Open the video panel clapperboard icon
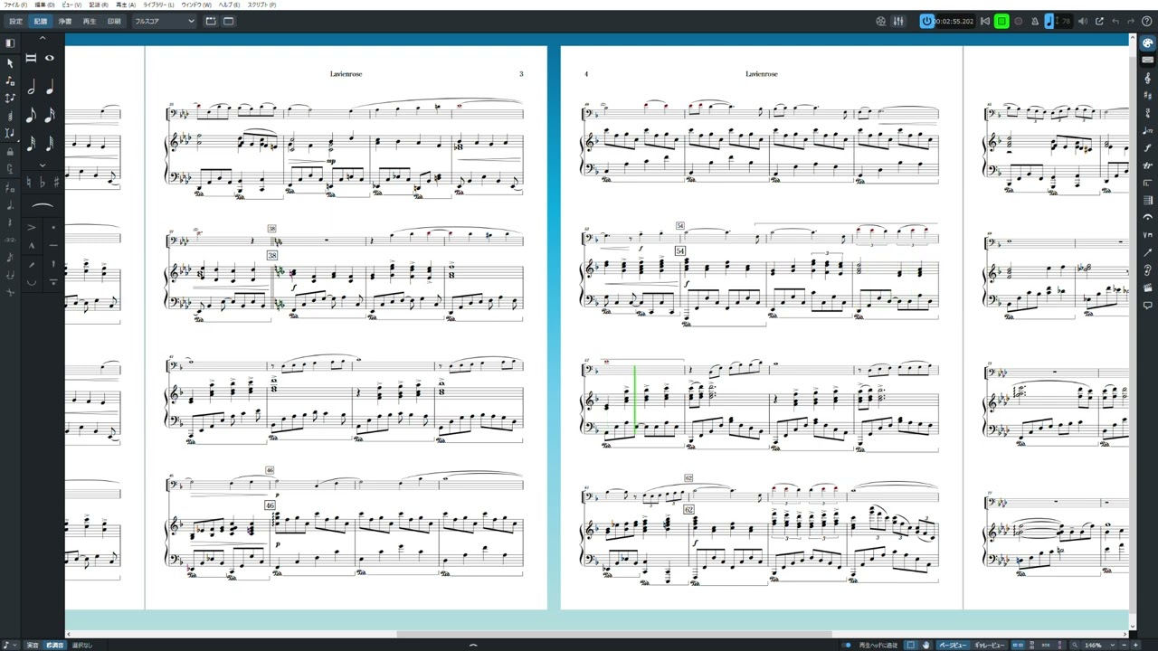 pyautogui.click(x=1147, y=288)
